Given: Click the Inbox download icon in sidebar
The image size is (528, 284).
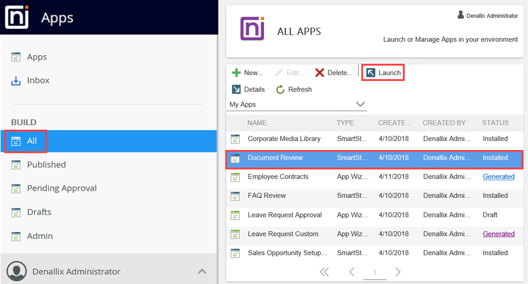Looking at the screenshot, I should click(16, 81).
